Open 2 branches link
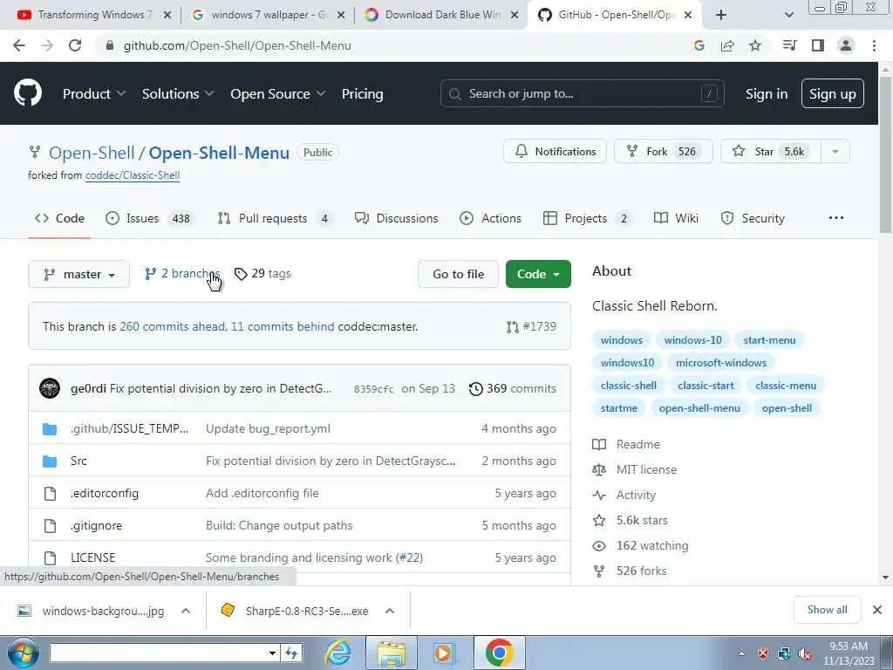Screen dimensions: 893x670 point(182,273)
